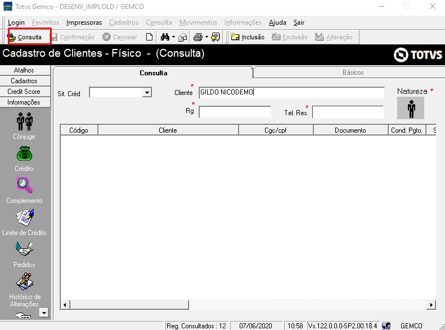Open the Cadastros menu in menu bar

click(124, 22)
